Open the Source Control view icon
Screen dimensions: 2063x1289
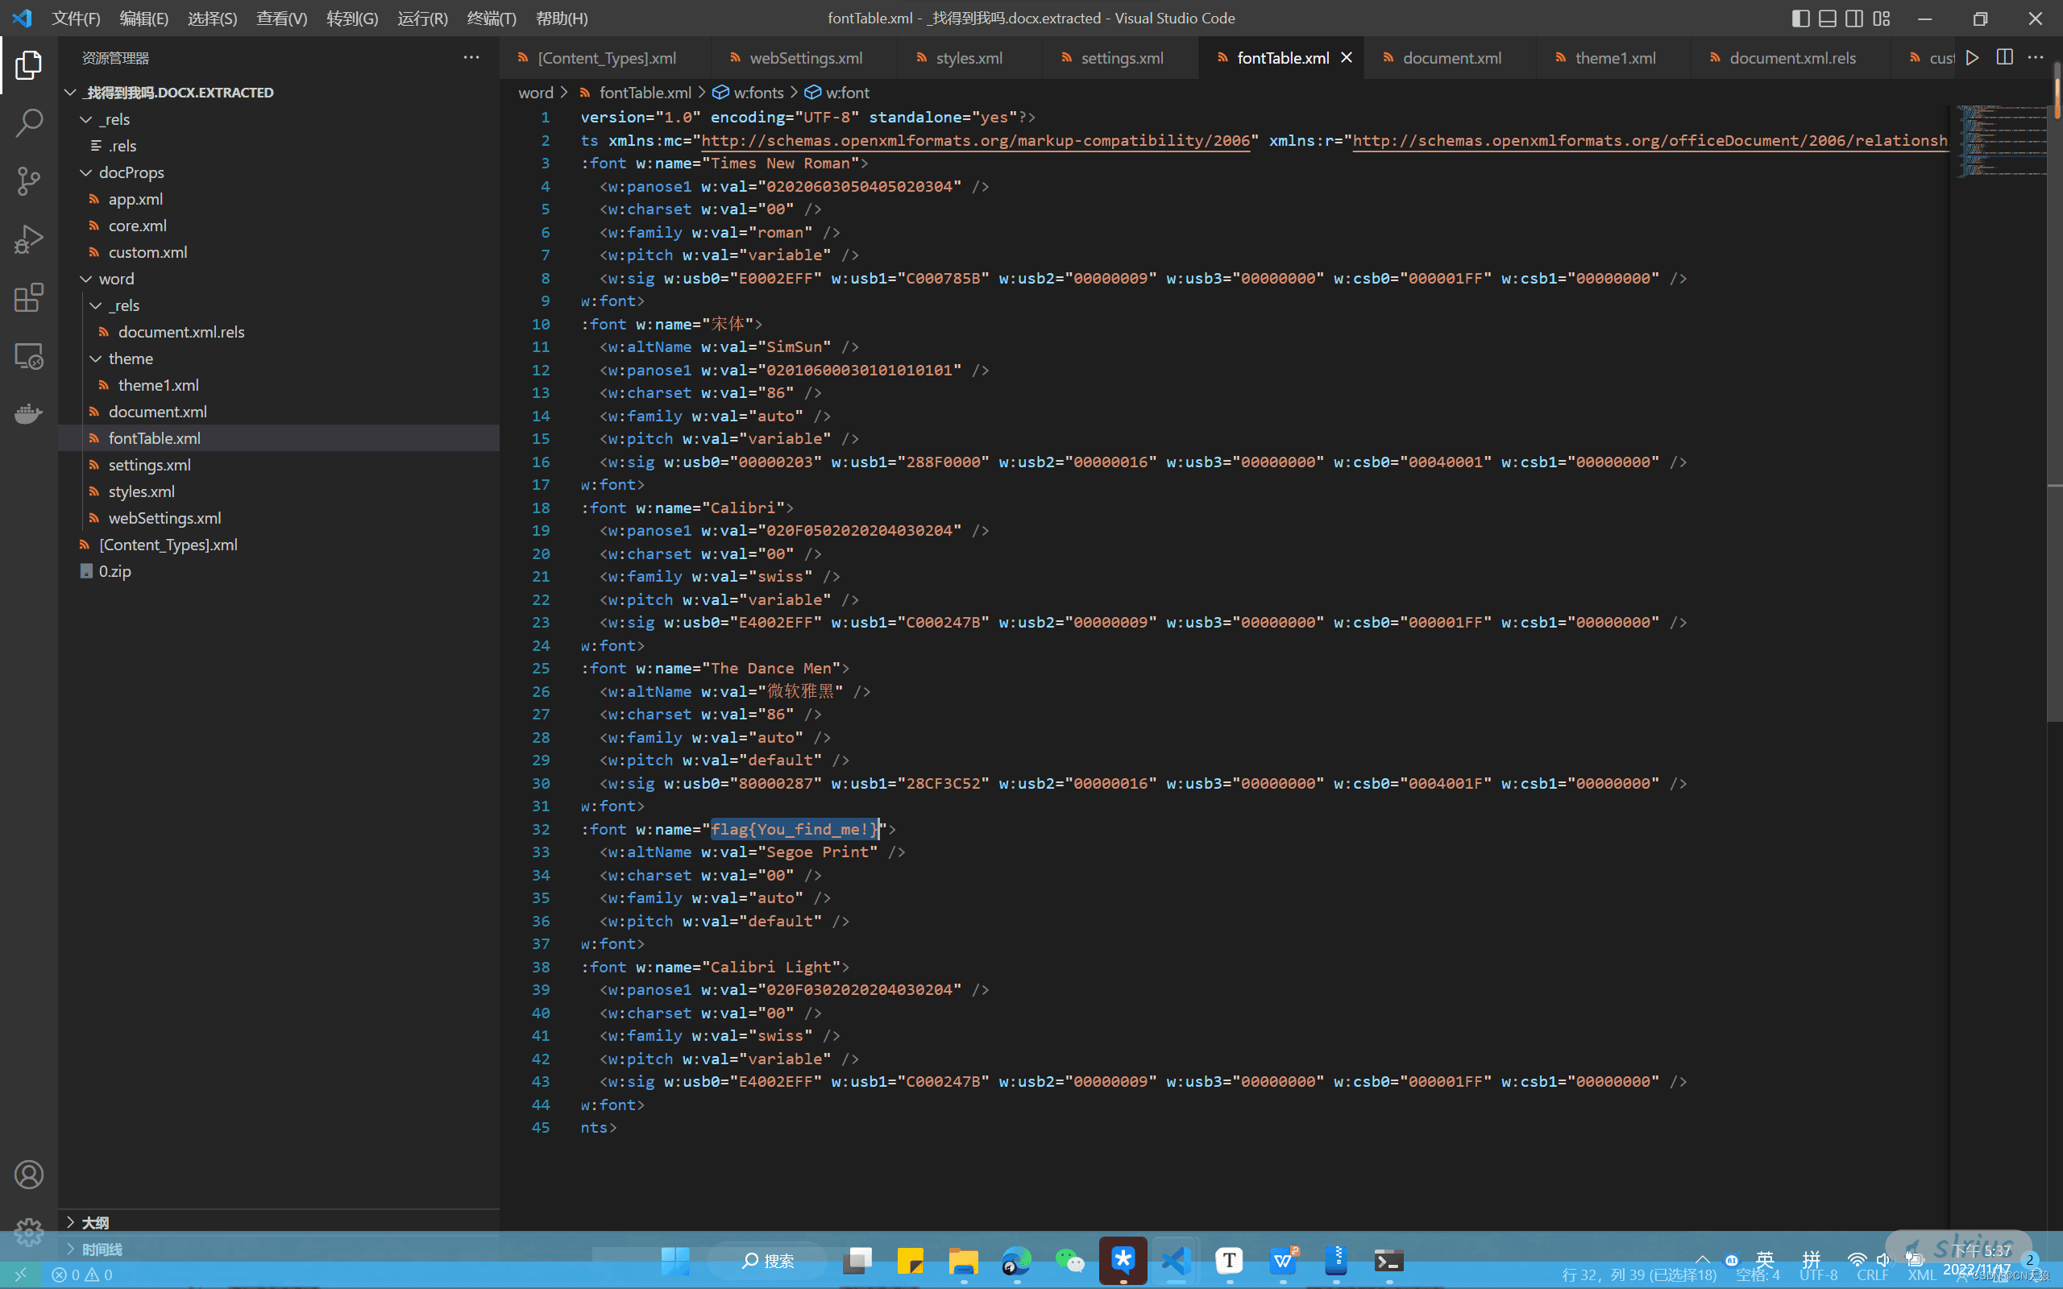29,180
